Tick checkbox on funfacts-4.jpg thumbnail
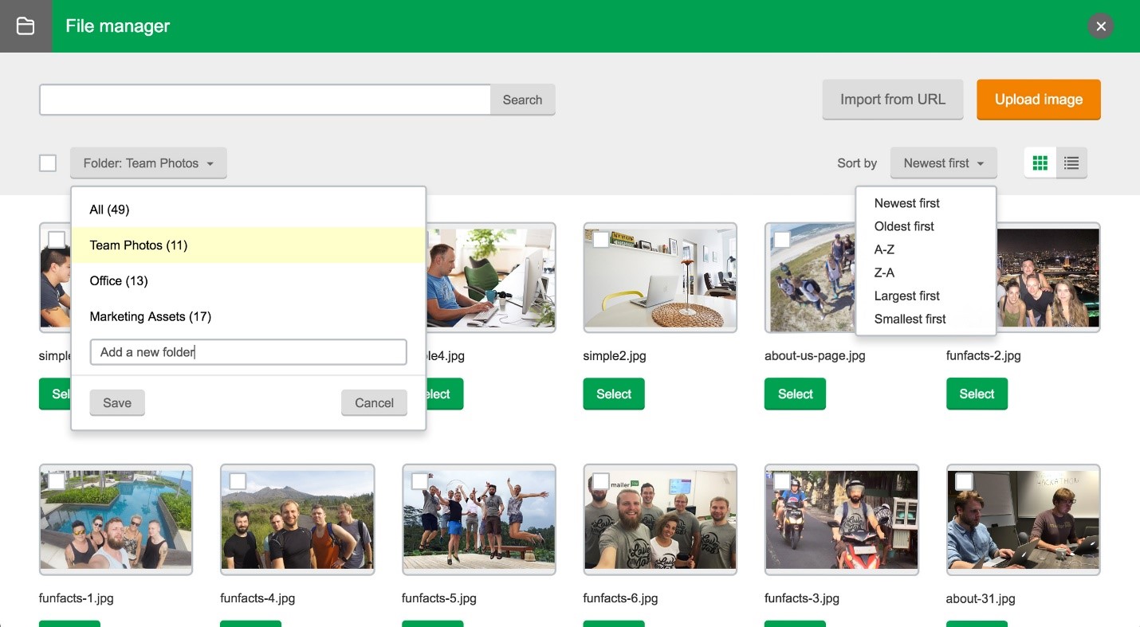Image resolution: width=1140 pixels, height=627 pixels. click(x=238, y=481)
